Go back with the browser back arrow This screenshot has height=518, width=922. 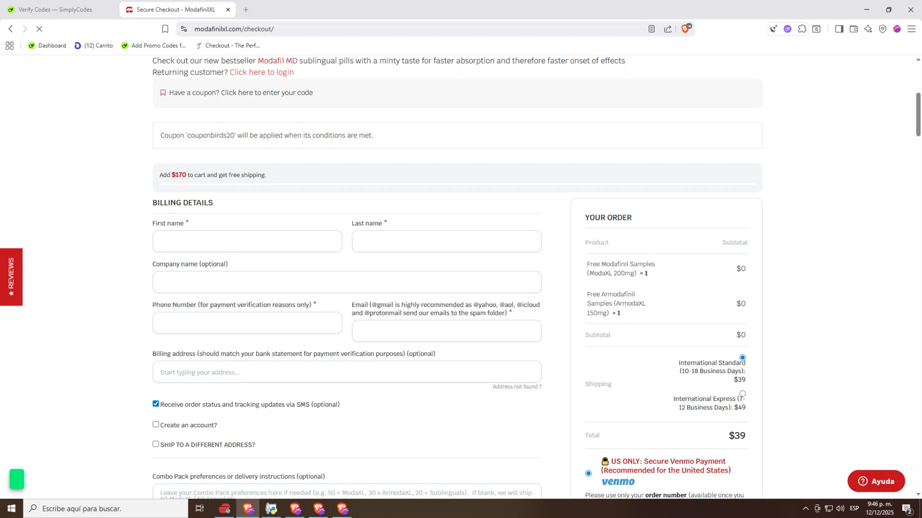[x=10, y=29]
